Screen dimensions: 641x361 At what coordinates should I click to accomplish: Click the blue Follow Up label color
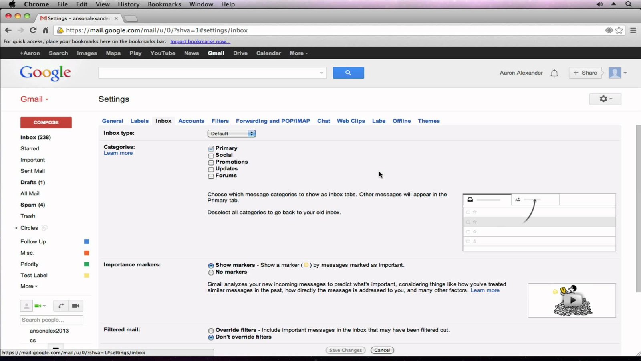(87, 241)
